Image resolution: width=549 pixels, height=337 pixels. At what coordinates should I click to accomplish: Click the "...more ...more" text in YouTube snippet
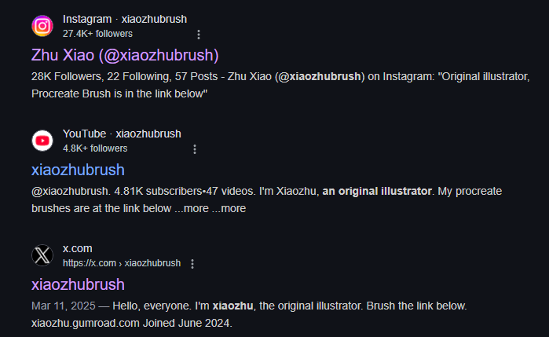click(x=210, y=208)
